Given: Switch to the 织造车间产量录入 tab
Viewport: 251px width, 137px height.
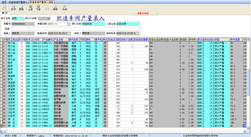Looking at the screenshot, I should coord(18,2).
